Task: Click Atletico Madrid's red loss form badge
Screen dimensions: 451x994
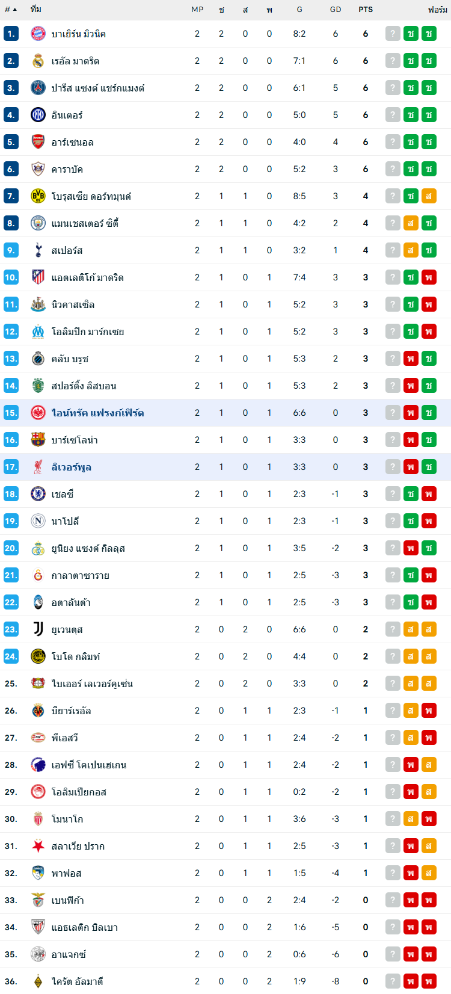Action: [x=429, y=277]
